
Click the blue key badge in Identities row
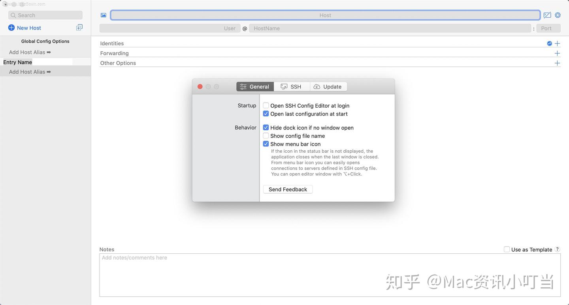coord(549,43)
